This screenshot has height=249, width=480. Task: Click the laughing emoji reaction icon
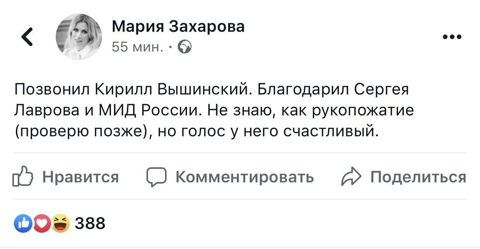(61, 223)
